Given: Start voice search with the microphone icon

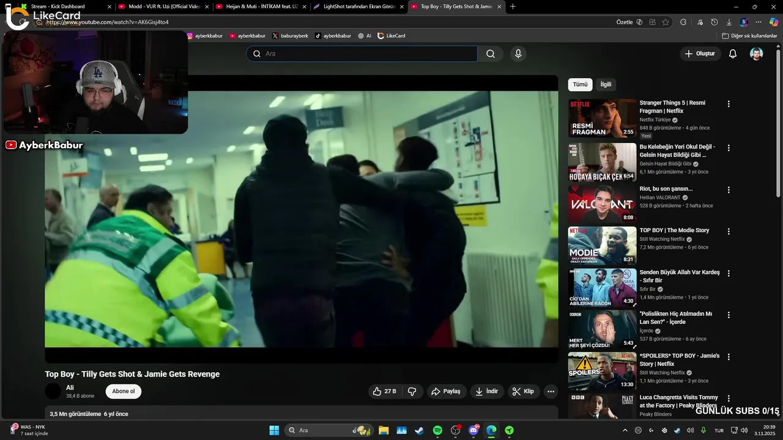Looking at the screenshot, I should click(518, 54).
